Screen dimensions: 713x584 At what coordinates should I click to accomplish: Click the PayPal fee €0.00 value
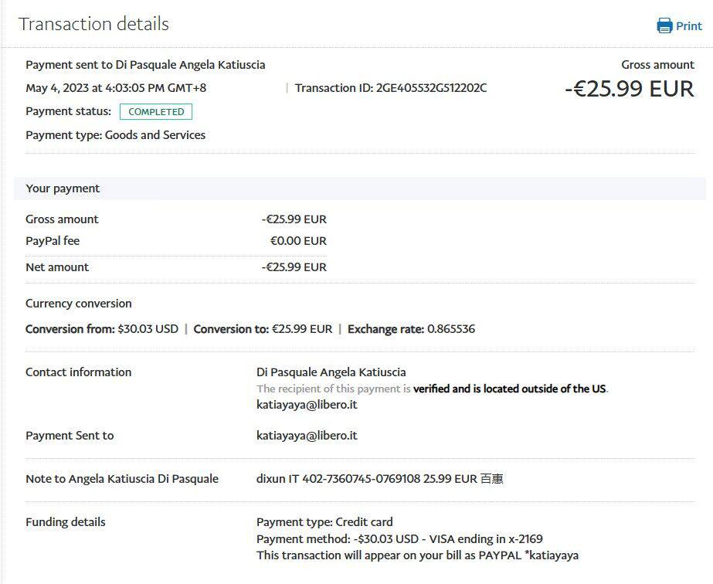click(x=298, y=241)
